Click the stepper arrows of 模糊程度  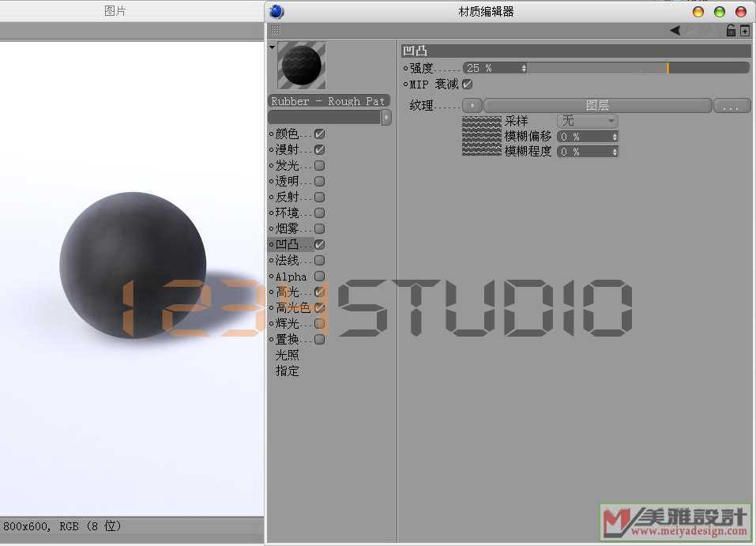615,152
